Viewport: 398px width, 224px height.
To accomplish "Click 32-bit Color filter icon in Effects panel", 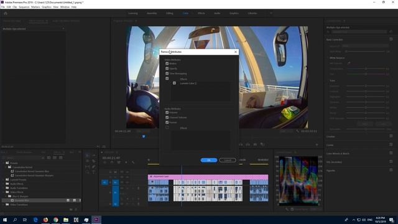I will [55, 157].
